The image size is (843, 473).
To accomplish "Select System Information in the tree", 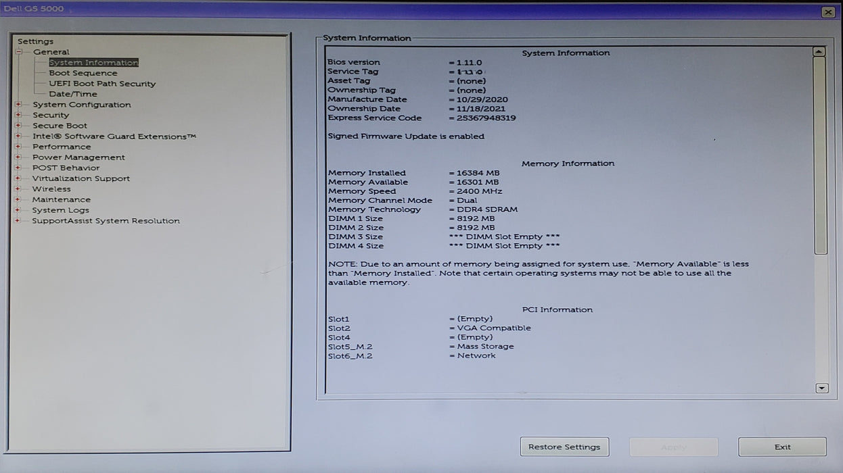I will [x=93, y=63].
